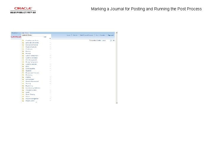Click the eProcurement folder icon

pos(23,79)
